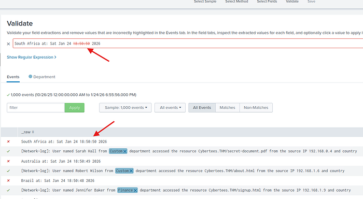Screen dimensions: 363x199
Task: Go to Validate step
Action: pos(292,2)
